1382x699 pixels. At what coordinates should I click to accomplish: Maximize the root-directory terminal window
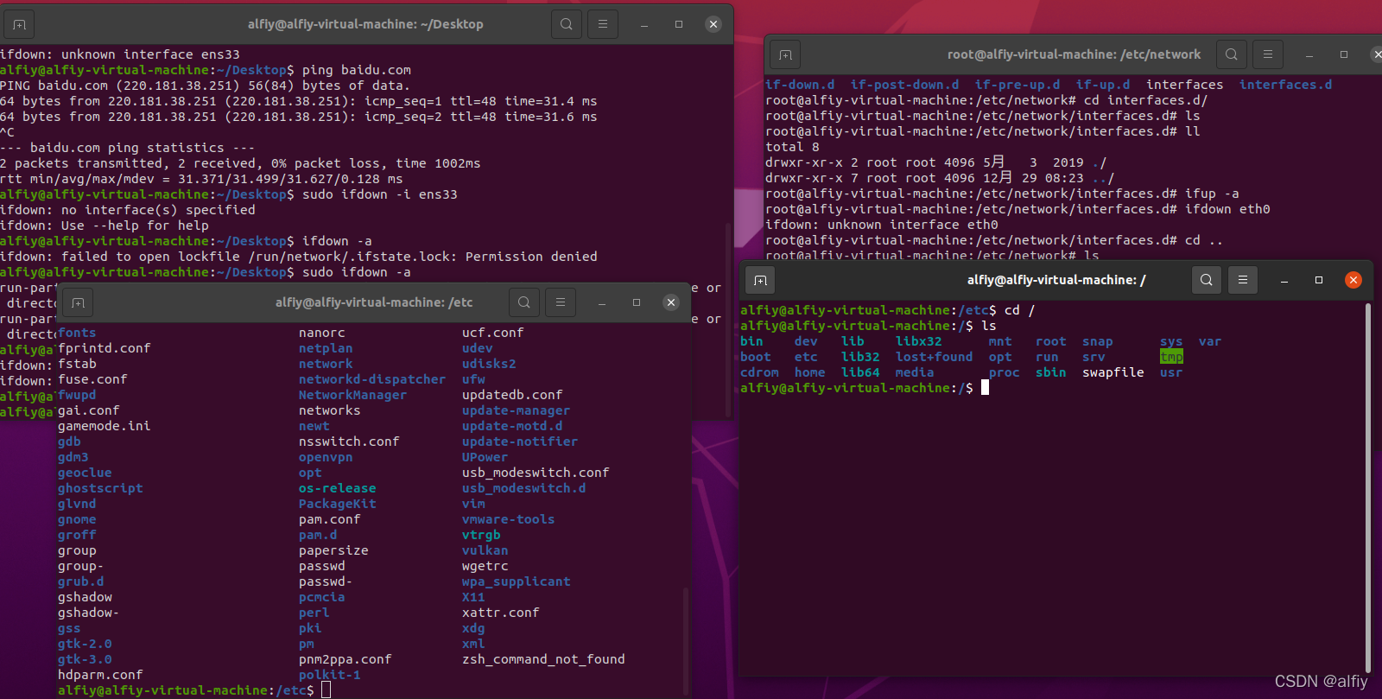click(x=1319, y=280)
